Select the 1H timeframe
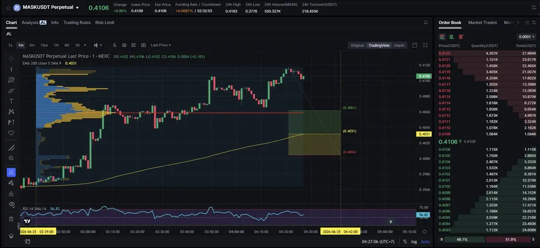Screen dimensions: 540x248 point(56,45)
